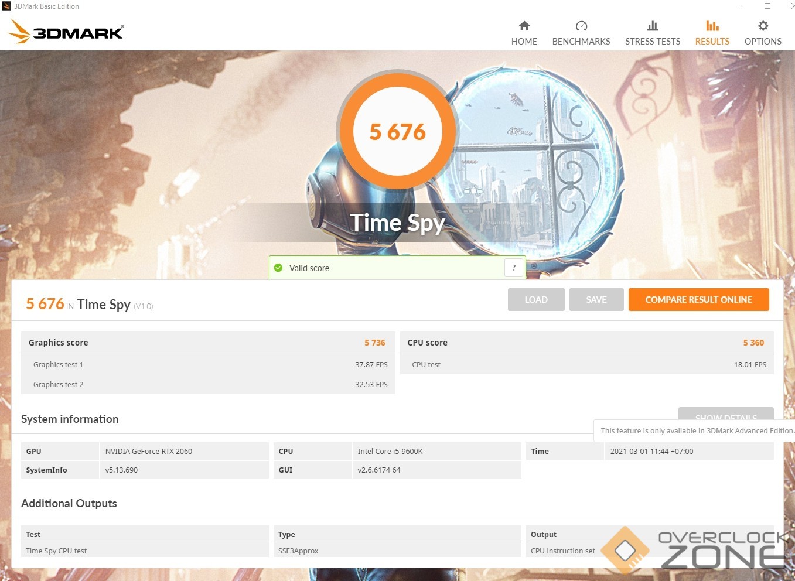Click the 2021-03-01 11:44 +07:00 time value
Viewport: 795px width, 581px height.
(651, 451)
